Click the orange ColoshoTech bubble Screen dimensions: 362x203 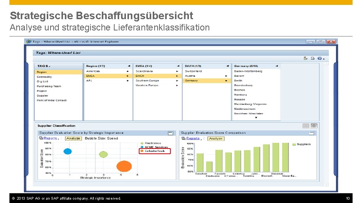point(124,166)
